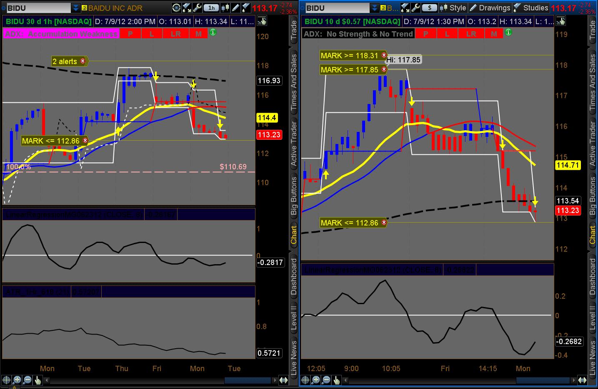Toggle P label in left chart ADX row
Screen dimensions: 598x389
tap(130, 34)
